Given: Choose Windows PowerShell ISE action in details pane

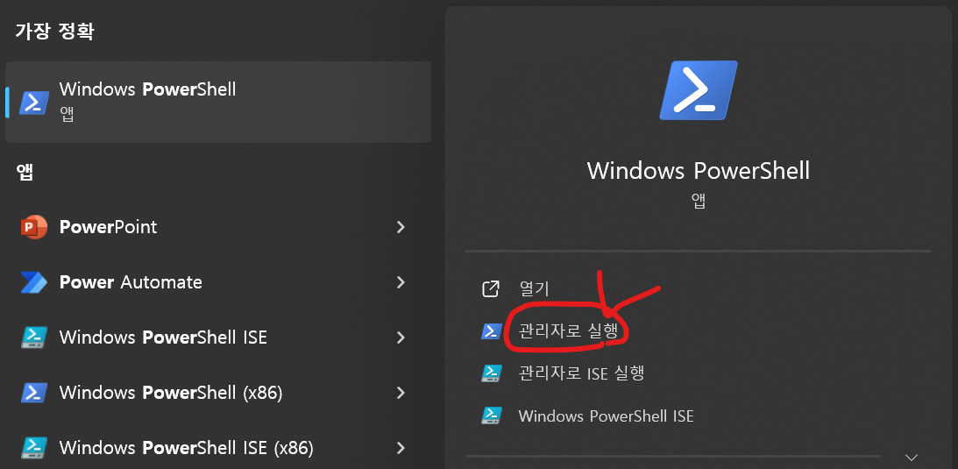Looking at the screenshot, I should pos(606,416).
